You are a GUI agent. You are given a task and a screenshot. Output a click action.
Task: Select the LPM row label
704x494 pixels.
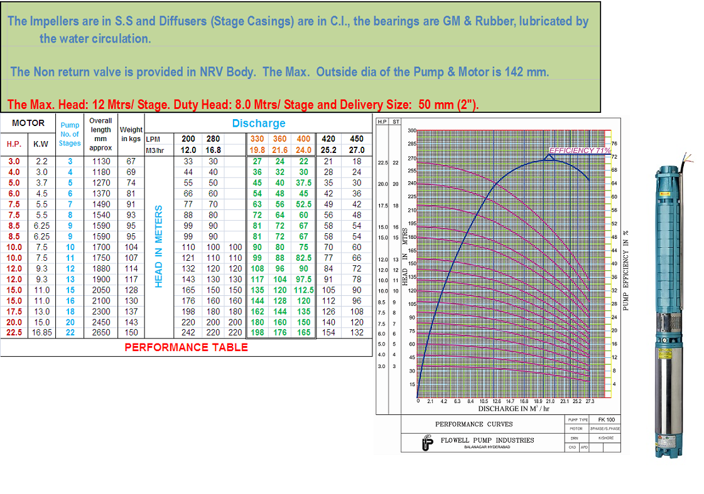tap(153, 139)
